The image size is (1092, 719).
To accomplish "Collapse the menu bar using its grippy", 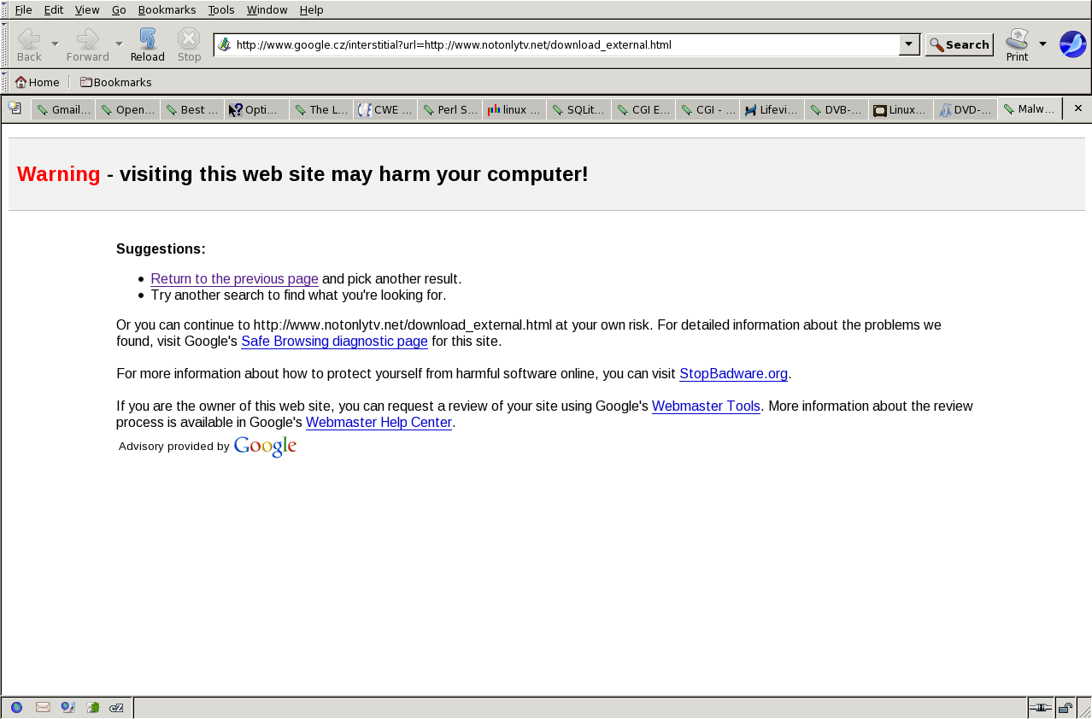I will (x=4, y=9).
